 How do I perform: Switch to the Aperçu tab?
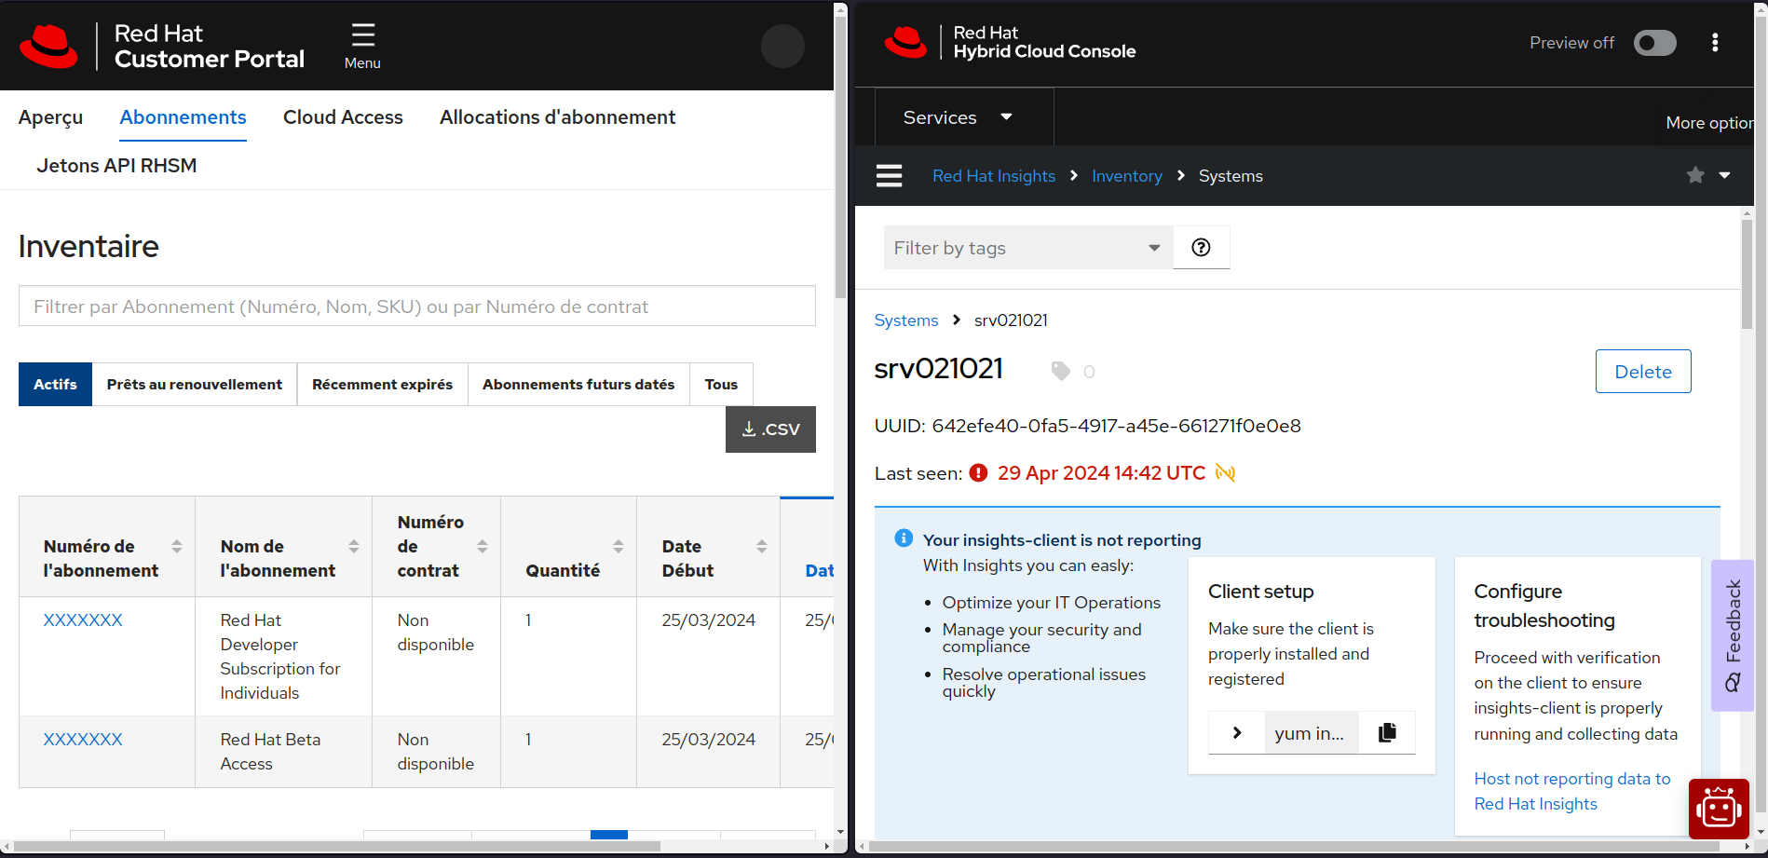point(50,117)
